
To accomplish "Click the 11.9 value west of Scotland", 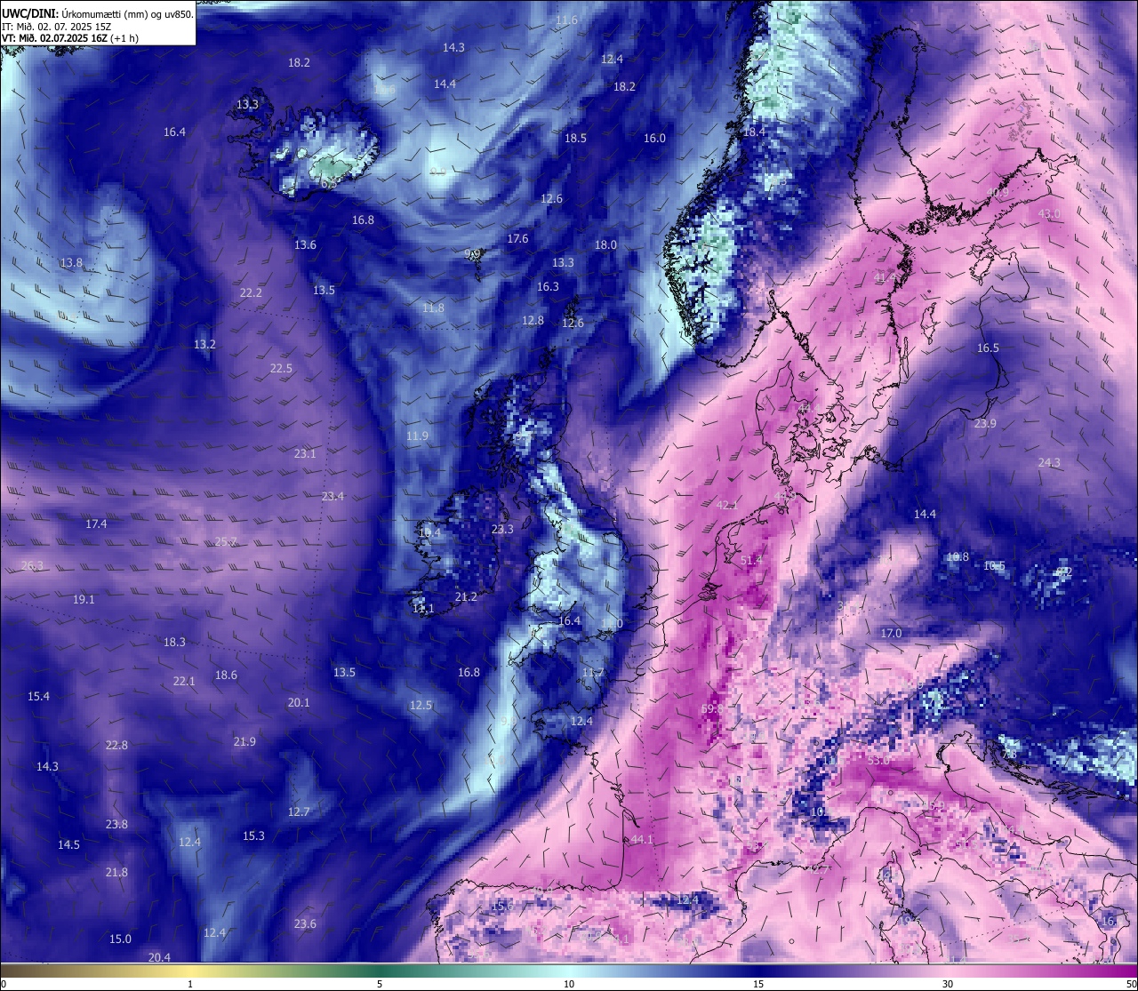I will tap(417, 436).
